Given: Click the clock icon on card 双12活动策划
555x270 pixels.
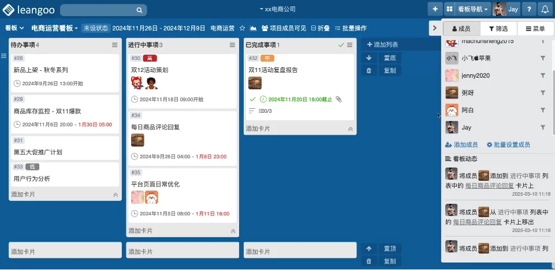Looking at the screenshot, I should (135, 99).
